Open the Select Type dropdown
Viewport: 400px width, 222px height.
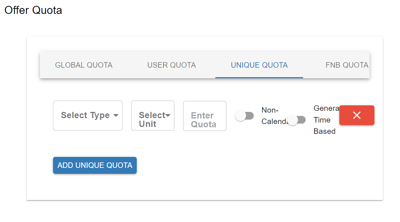click(88, 116)
